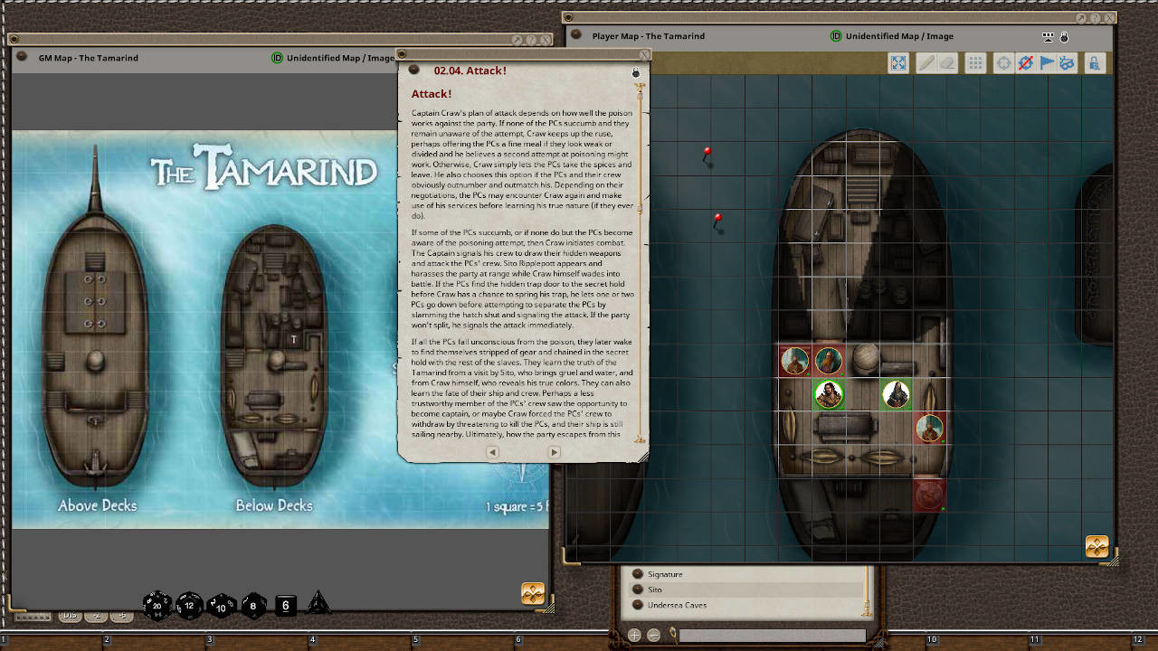Click the next page arrow in the Attack! story
1158x651 pixels.
[x=553, y=451]
